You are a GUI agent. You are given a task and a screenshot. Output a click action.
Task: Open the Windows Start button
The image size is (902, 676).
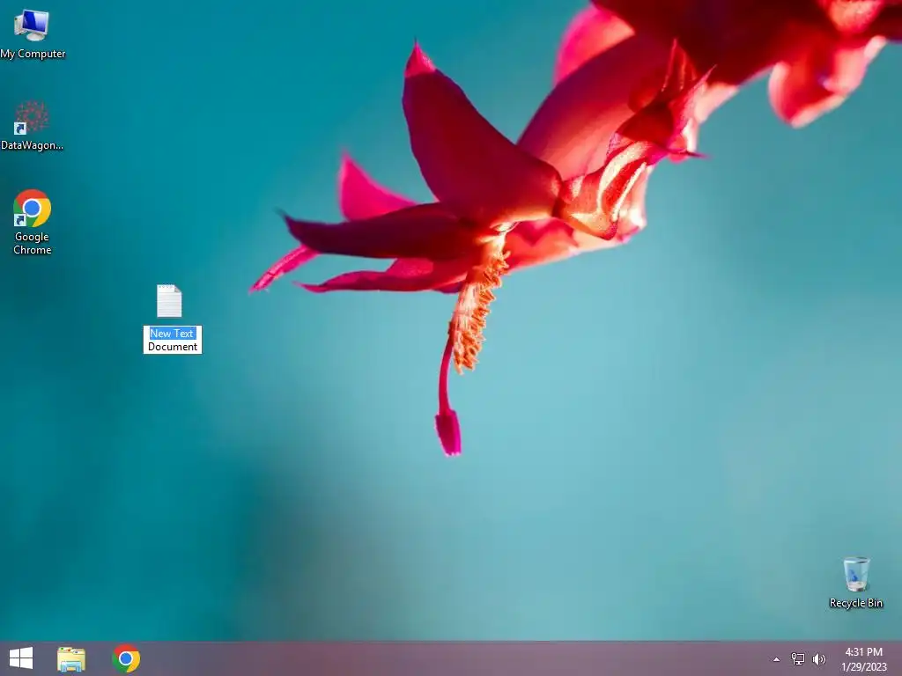tap(21, 658)
